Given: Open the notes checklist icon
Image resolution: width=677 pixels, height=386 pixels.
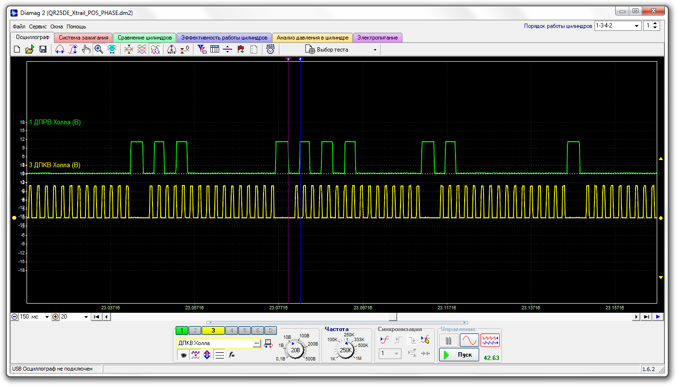Looking at the screenshot, I should (x=254, y=49).
